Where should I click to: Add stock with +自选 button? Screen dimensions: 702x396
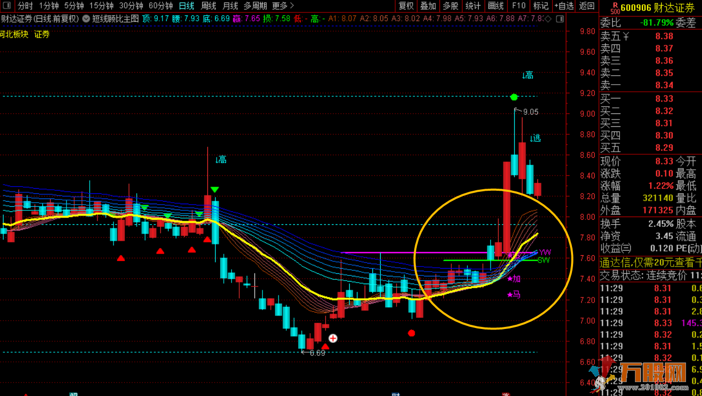(x=564, y=6)
